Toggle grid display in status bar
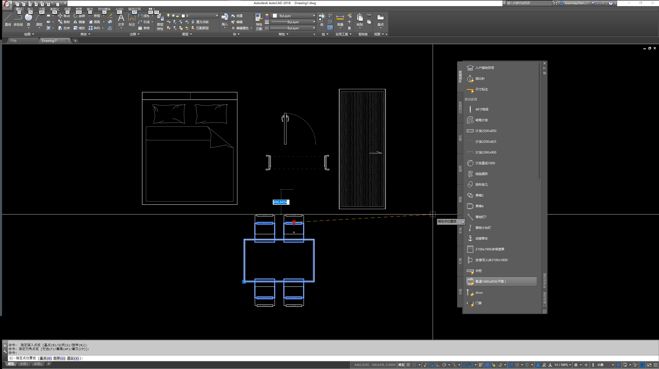Viewport: 659px width, 369px height. [x=408, y=365]
